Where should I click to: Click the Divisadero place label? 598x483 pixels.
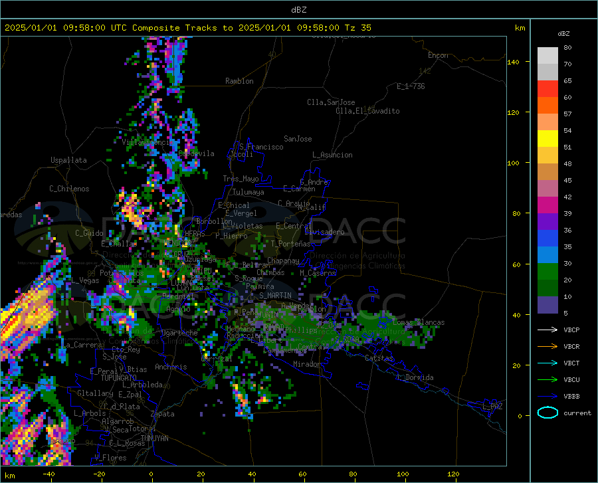tap(324, 232)
